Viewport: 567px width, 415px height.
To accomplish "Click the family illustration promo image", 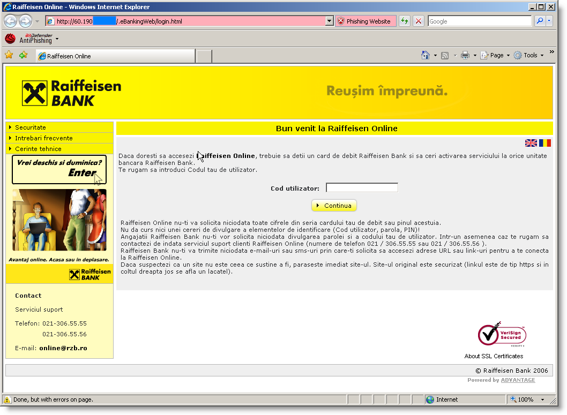I will tap(59, 220).
